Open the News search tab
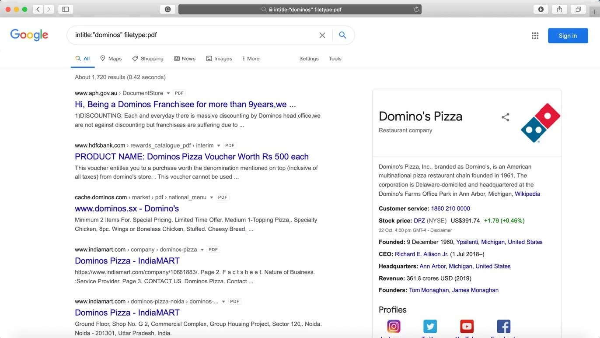This screenshot has height=338, width=600. [x=185, y=58]
